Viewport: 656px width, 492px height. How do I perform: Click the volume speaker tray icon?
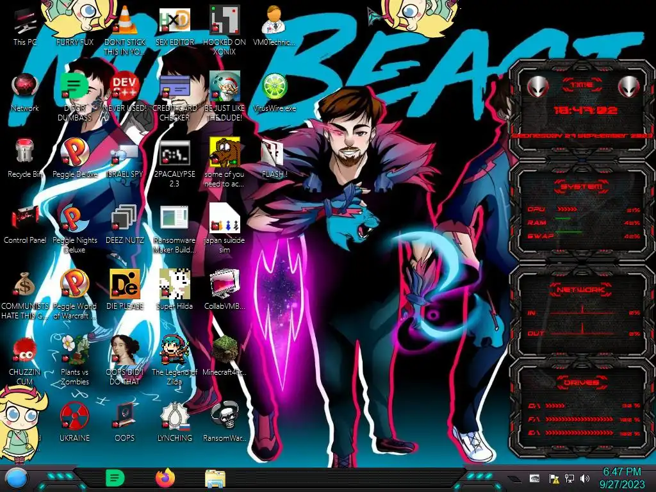pyautogui.click(x=585, y=479)
